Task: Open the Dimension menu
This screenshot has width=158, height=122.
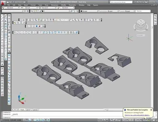Action: (x=55, y=5)
